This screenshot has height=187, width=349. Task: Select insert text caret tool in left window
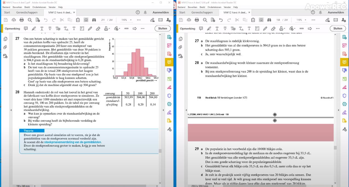[66, 28]
